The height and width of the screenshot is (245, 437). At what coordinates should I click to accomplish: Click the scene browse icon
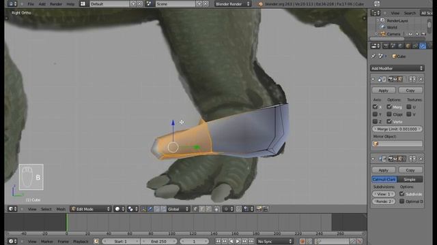[x=149, y=4]
